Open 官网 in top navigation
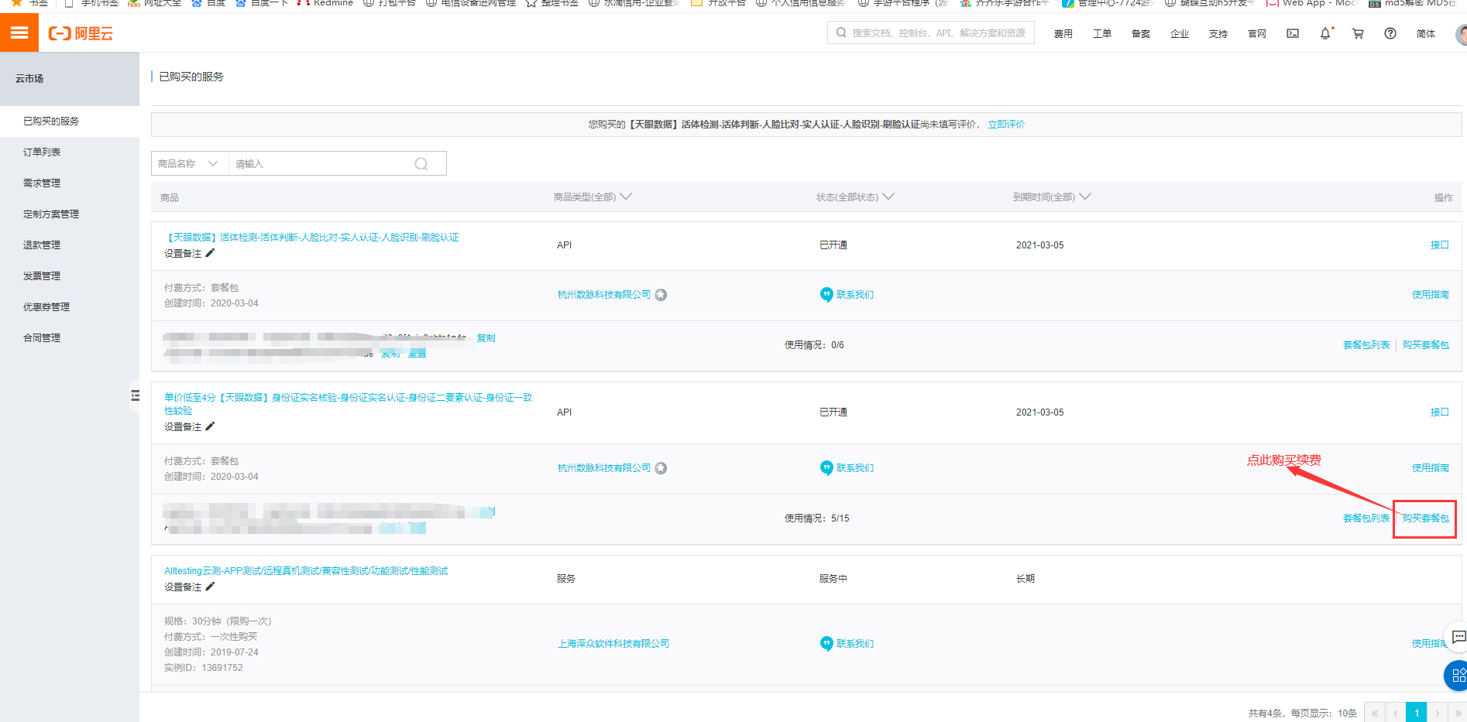The height and width of the screenshot is (722, 1467). (1257, 34)
